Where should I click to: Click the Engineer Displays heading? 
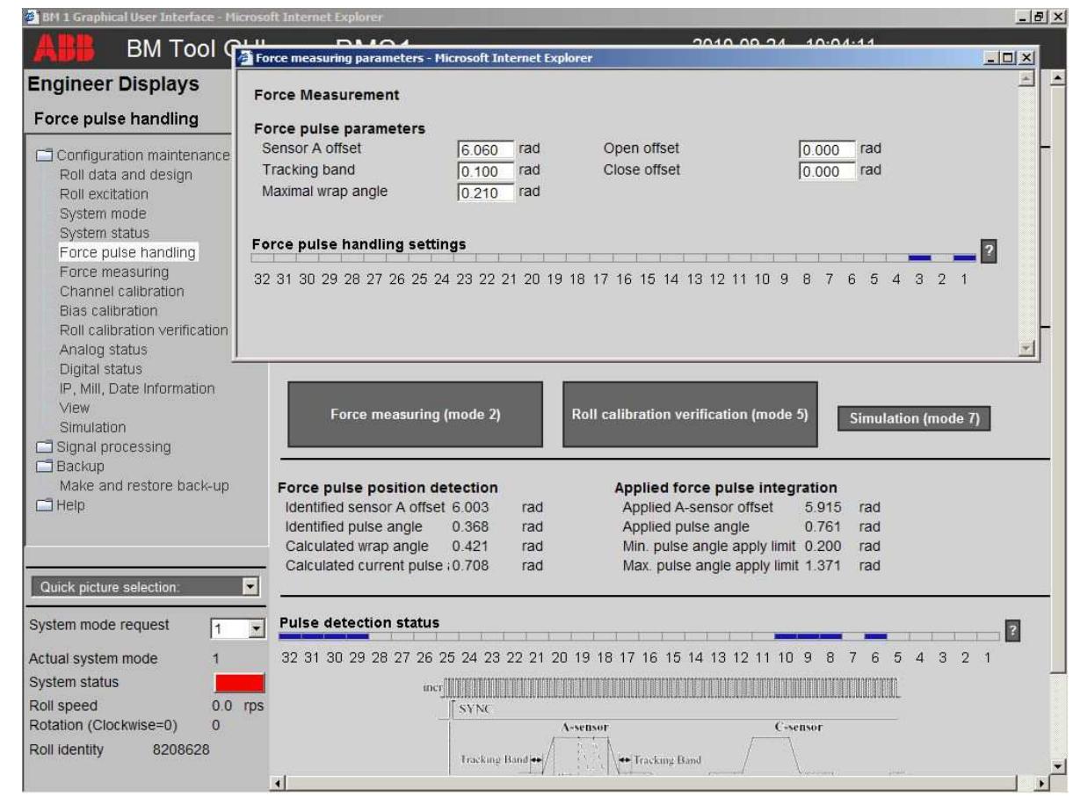pos(113,84)
